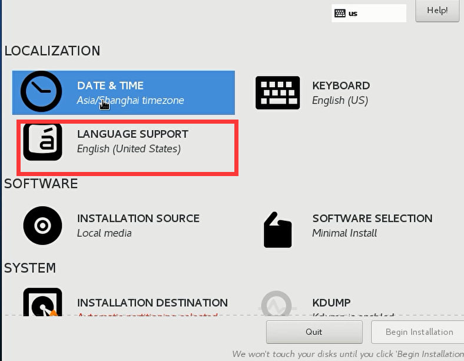Open the KDUMP label

pos(332,303)
